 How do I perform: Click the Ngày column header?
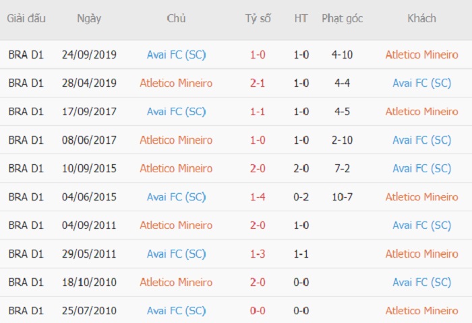point(89,19)
